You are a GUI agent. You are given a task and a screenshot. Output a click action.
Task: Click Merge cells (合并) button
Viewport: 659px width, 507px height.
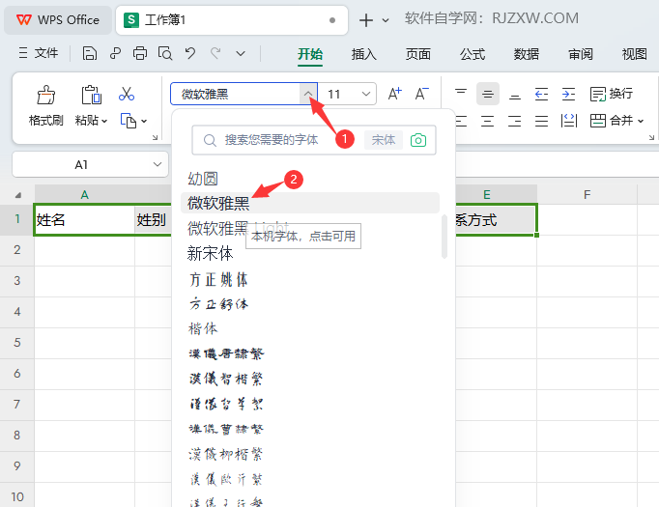612,121
